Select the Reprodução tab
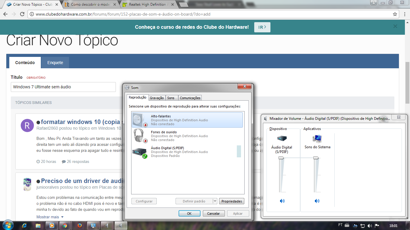The height and width of the screenshot is (230, 410). (x=137, y=97)
